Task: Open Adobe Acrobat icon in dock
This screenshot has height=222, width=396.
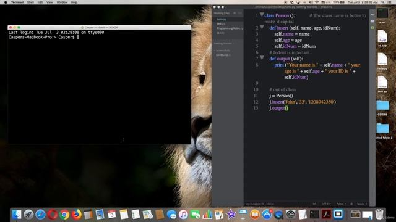Action: 326,215
